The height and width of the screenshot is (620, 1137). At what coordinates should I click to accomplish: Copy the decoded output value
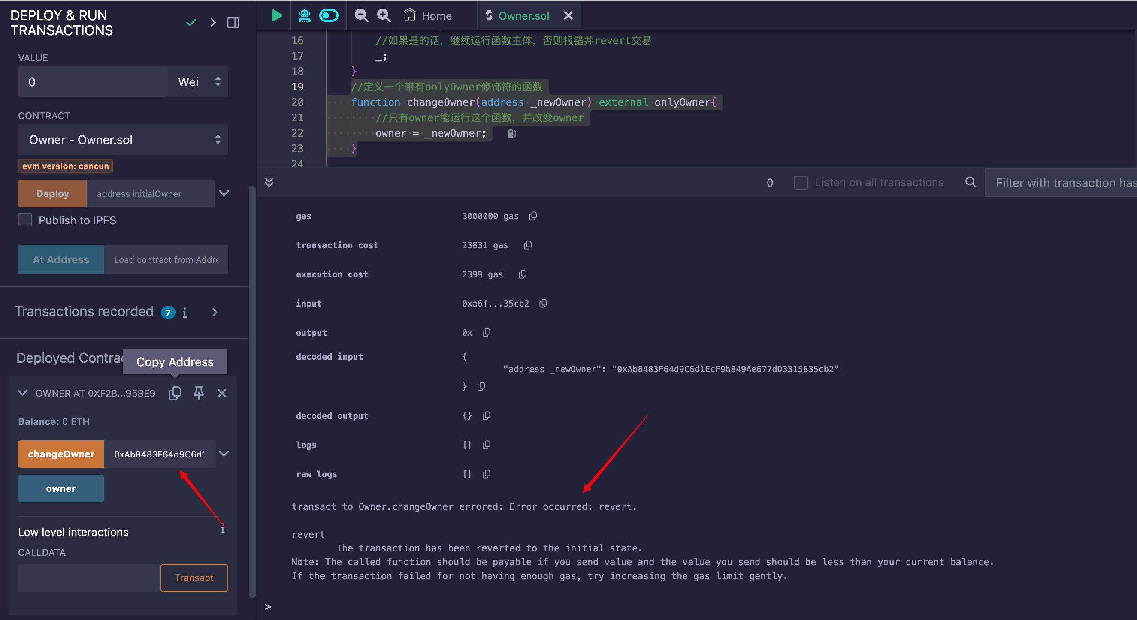click(x=487, y=416)
